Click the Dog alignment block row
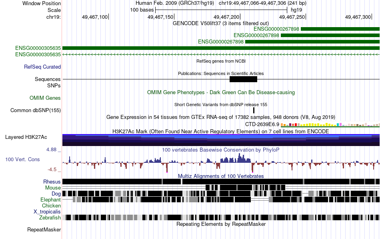The image size is (380, 239). point(221,194)
